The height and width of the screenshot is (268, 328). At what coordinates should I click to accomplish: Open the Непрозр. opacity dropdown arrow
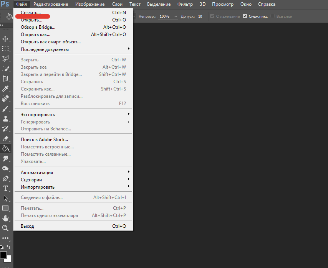176,16
